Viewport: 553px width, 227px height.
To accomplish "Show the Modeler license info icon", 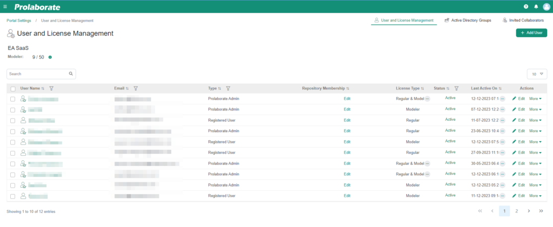I will [50, 57].
